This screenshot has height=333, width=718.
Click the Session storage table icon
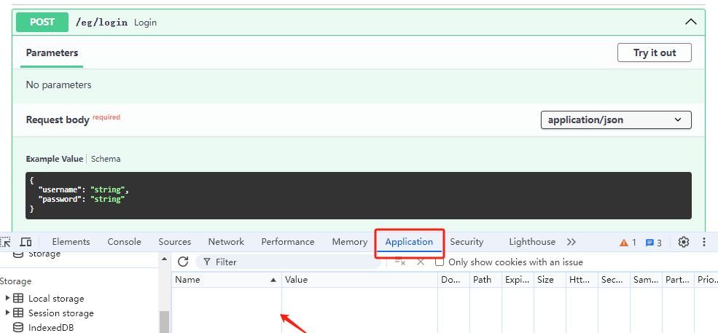[18, 313]
